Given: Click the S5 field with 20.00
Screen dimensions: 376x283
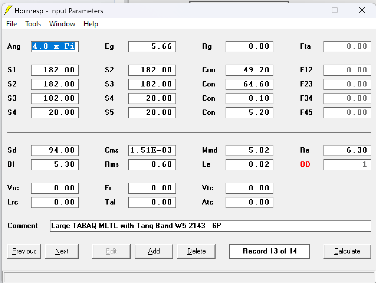Looking at the screenshot, I should pyautogui.click(x=152, y=112).
